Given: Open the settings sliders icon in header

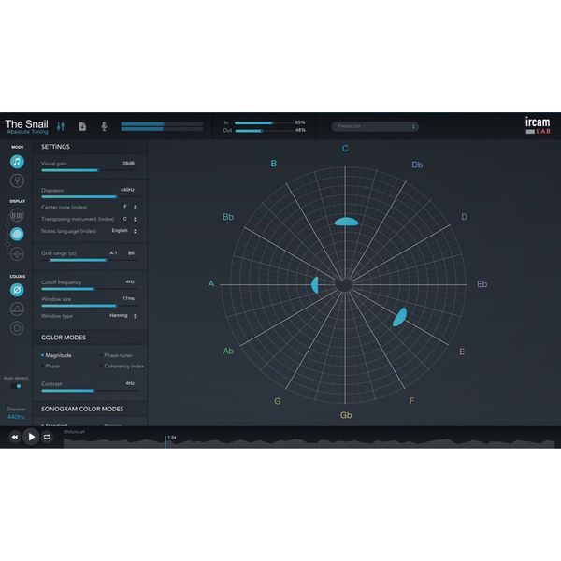Looking at the screenshot, I should click(x=62, y=125).
